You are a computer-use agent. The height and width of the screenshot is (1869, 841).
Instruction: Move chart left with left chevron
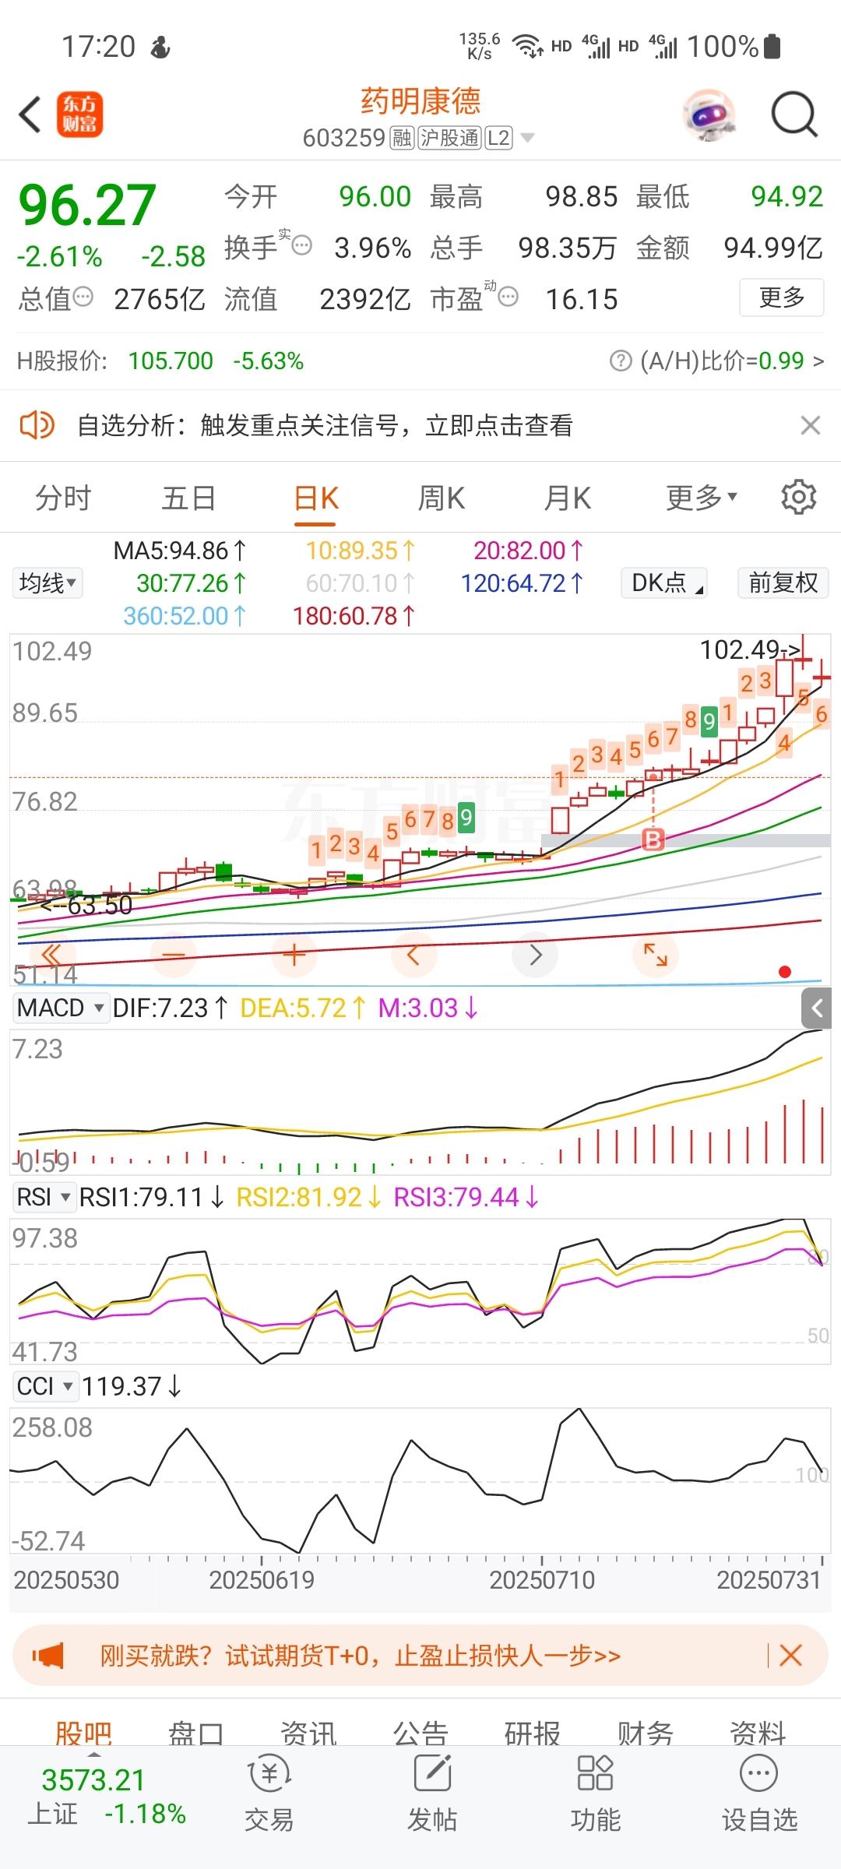(x=414, y=955)
